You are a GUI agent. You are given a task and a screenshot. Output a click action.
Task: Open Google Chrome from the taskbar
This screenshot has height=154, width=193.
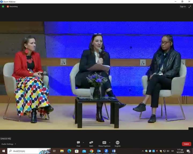coord(91,151)
